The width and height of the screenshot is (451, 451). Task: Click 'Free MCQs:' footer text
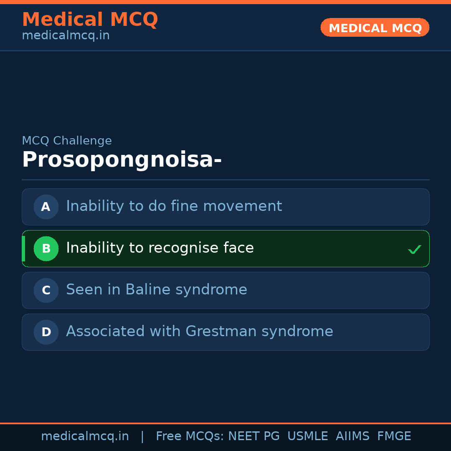(x=190, y=436)
